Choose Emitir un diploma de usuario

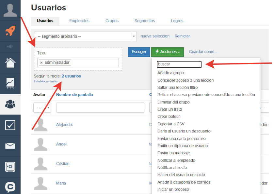pos(183,146)
